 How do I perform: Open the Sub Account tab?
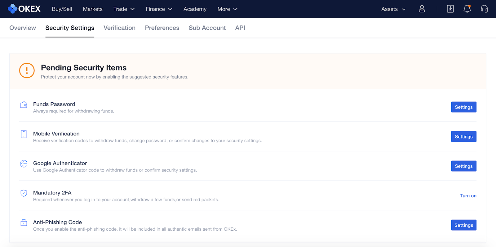(x=207, y=28)
